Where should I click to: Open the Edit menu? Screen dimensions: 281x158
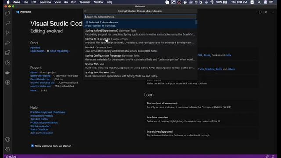[34, 2]
